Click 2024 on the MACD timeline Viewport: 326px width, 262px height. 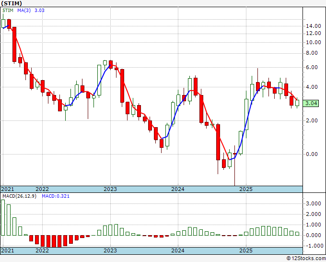tap(178, 250)
